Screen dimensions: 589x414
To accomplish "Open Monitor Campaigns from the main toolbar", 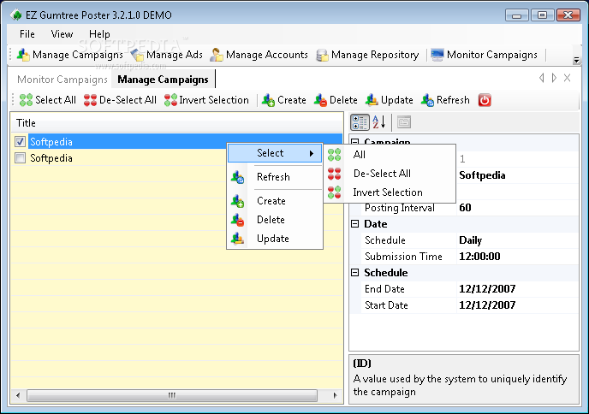I will coord(485,55).
